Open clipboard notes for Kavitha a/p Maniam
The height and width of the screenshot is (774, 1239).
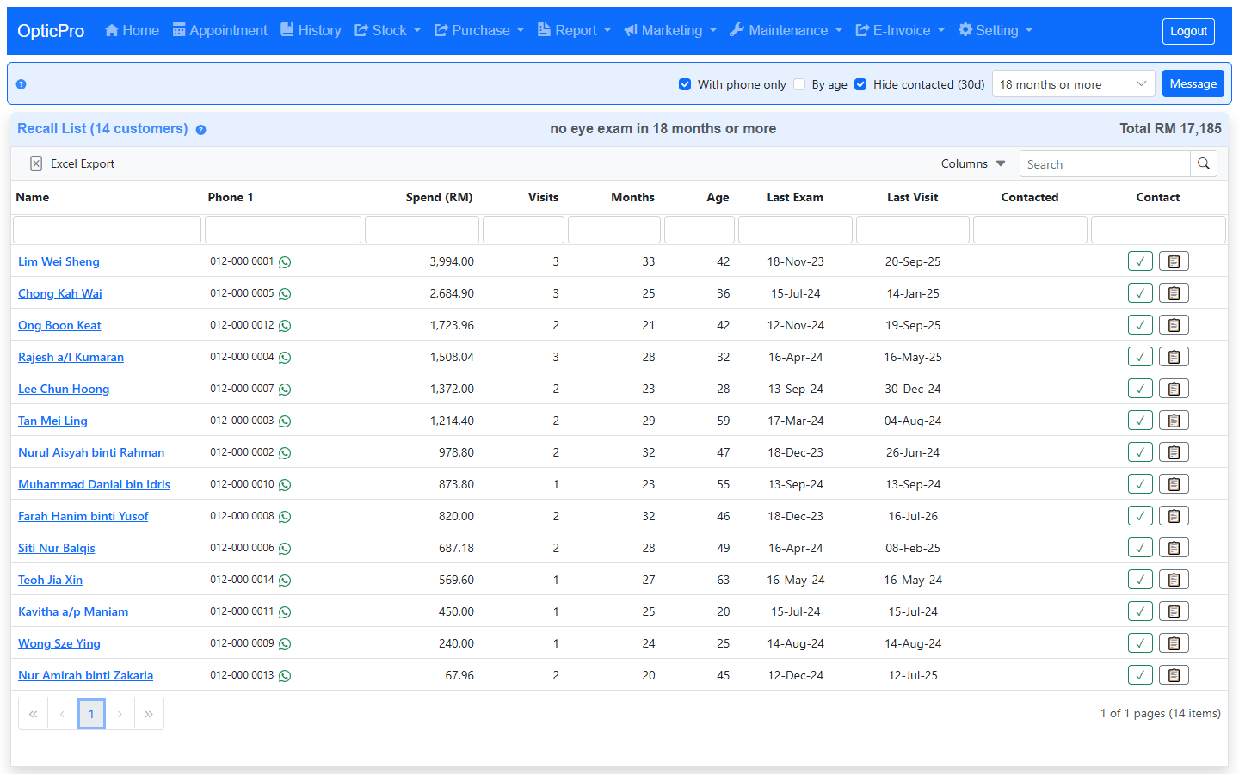[x=1174, y=611]
